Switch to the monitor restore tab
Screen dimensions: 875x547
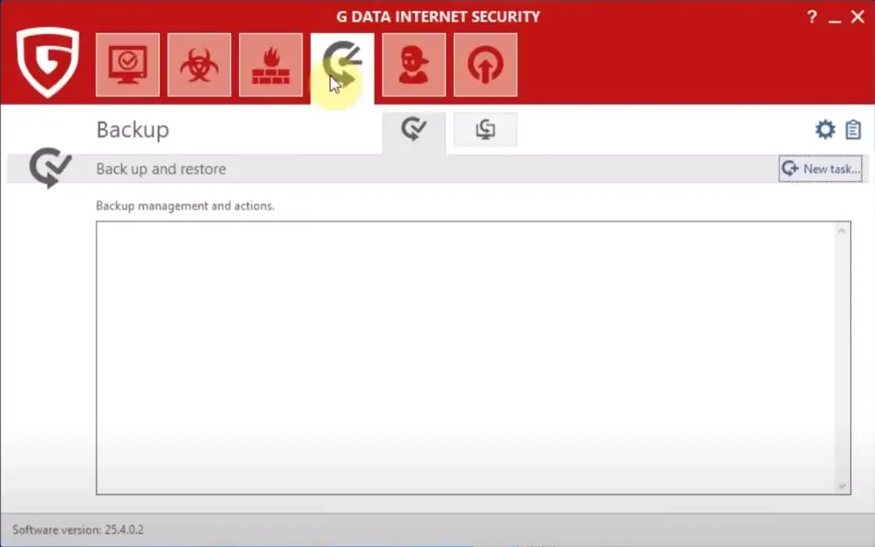485,130
